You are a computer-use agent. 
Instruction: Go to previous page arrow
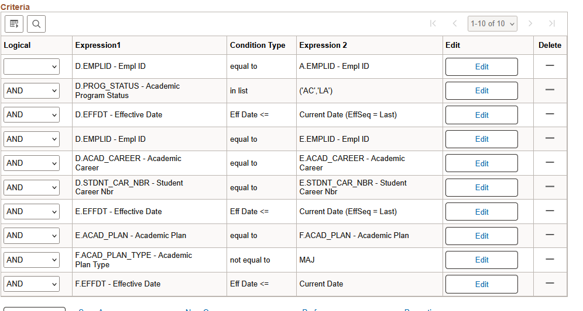(x=455, y=24)
